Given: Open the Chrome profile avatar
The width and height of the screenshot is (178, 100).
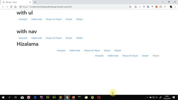Looking at the screenshot, I should click(x=171, y=7).
